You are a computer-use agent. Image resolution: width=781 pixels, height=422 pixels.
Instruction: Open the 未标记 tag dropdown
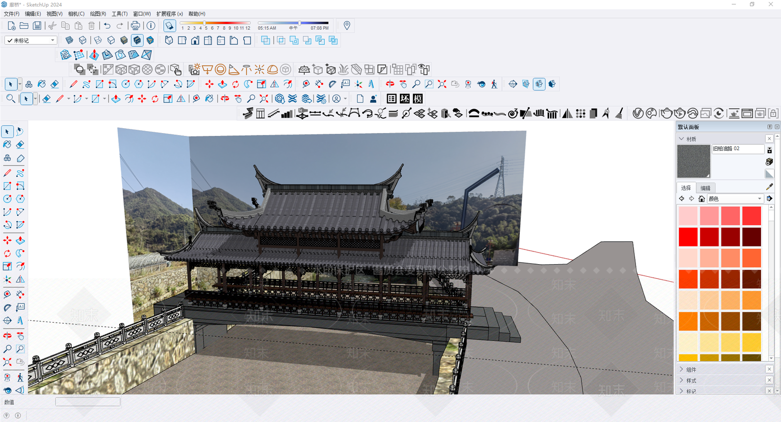click(x=31, y=40)
